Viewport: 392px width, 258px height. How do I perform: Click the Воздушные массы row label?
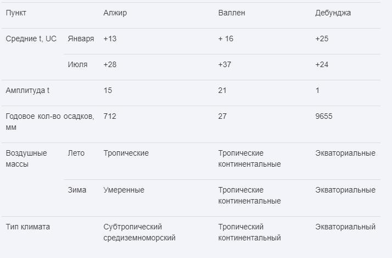26,158
